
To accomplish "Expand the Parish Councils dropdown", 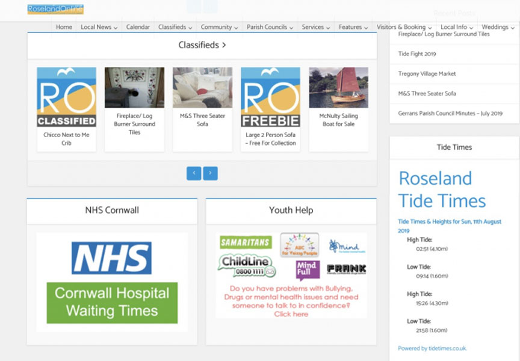I will click(x=270, y=27).
